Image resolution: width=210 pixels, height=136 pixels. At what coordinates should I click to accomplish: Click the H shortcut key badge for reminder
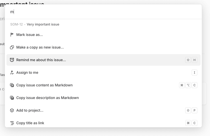pos(194,60)
